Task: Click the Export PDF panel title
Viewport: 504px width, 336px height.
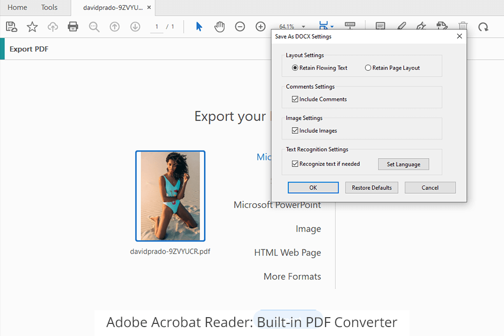Action: [x=29, y=49]
